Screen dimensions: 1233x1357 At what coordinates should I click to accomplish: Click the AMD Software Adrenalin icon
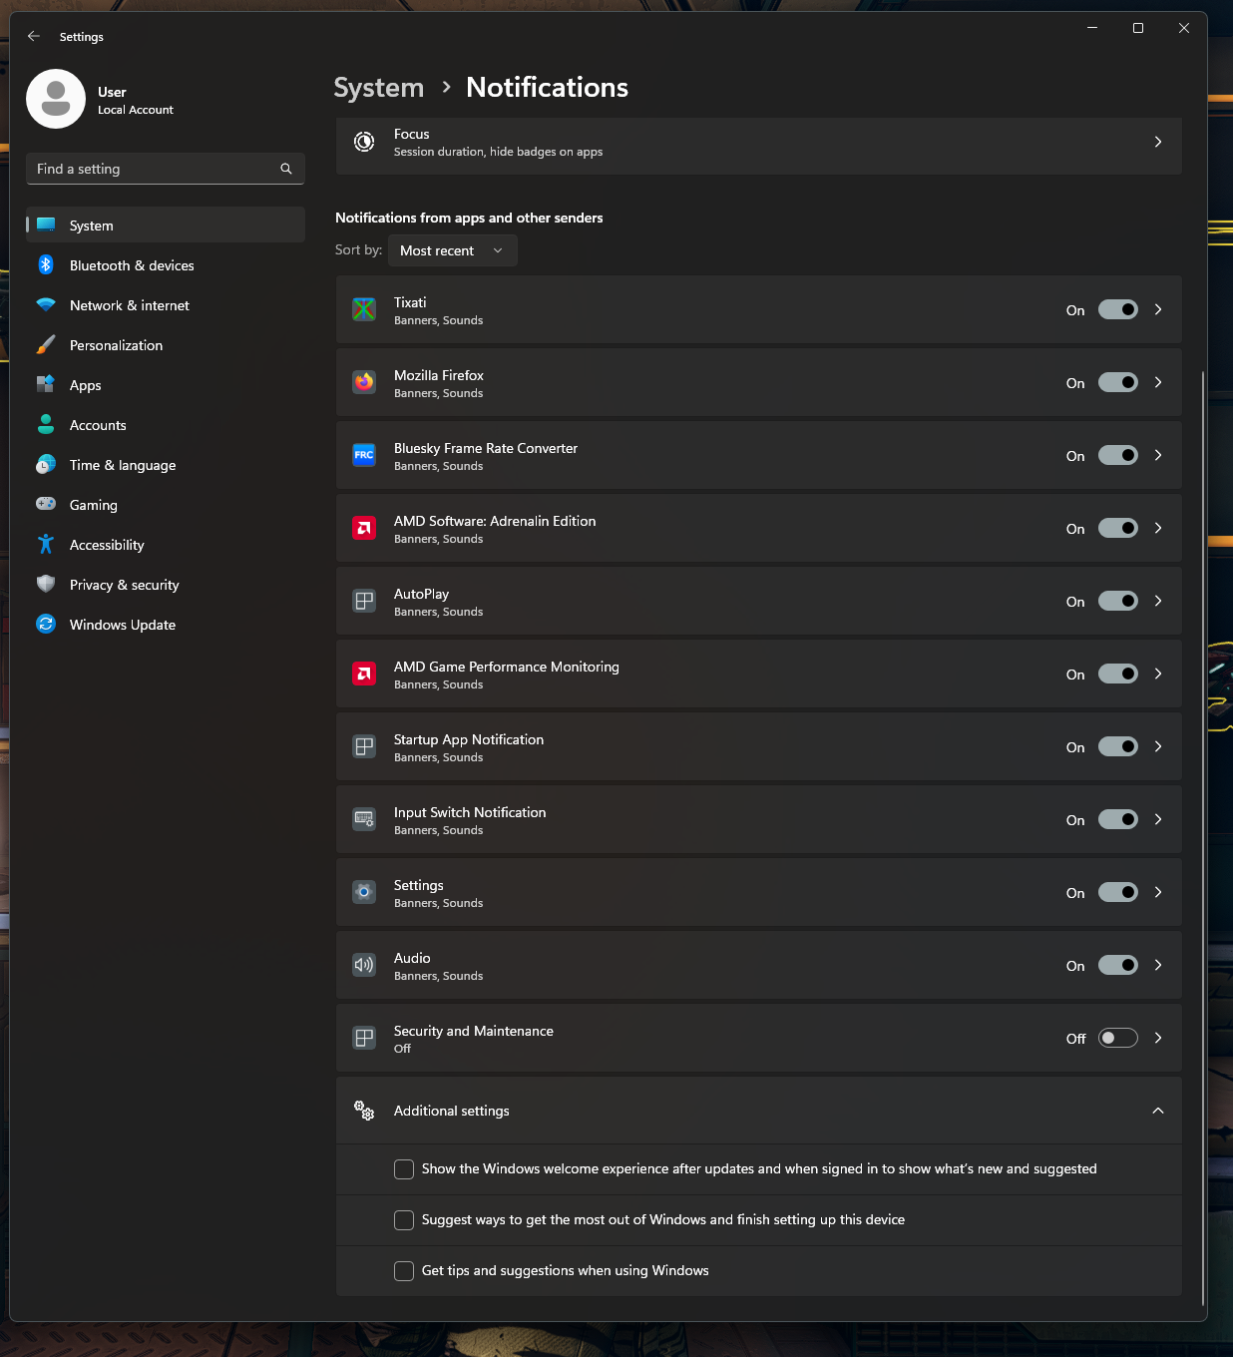coord(364,528)
